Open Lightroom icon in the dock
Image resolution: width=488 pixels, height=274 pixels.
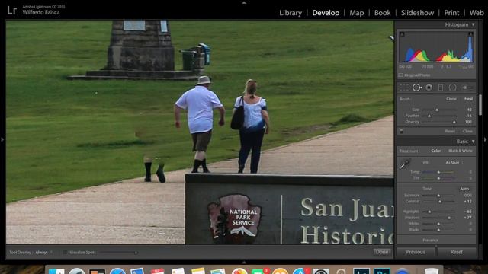[x=361, y=271]
